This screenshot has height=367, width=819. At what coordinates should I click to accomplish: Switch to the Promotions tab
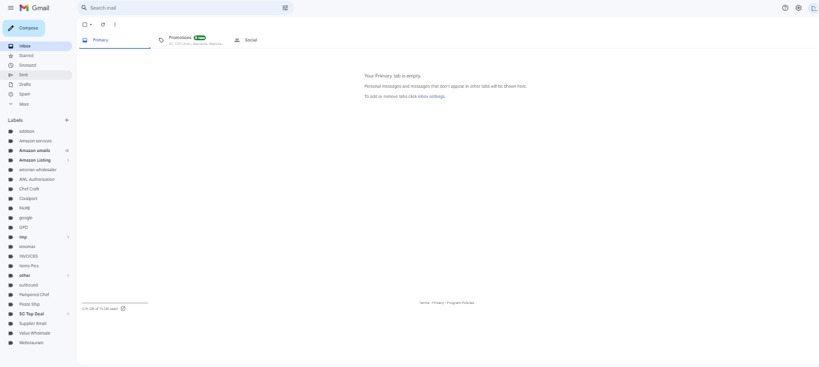(x=191, y=40)
